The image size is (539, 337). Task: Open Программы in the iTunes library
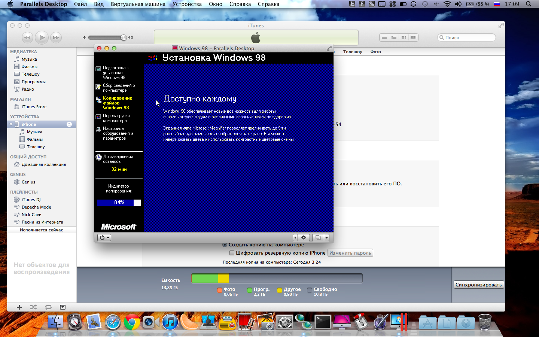34,82
